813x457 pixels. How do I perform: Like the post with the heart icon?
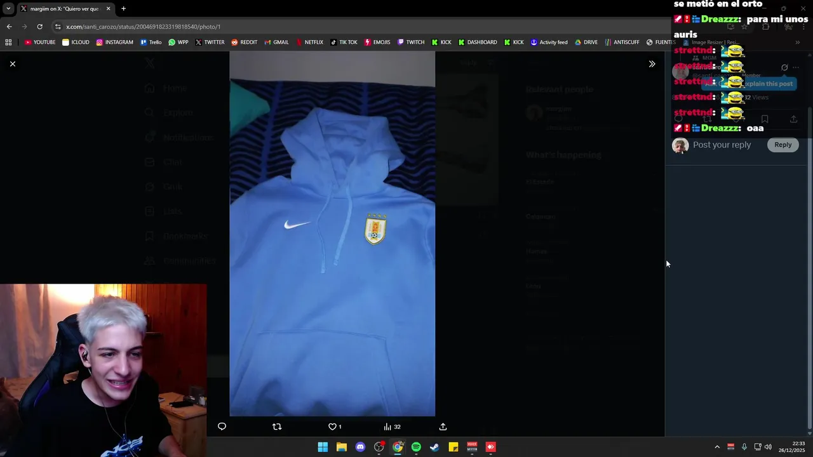(332, 427)
